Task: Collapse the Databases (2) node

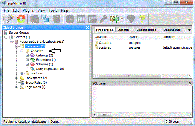Action: [17, 46]
